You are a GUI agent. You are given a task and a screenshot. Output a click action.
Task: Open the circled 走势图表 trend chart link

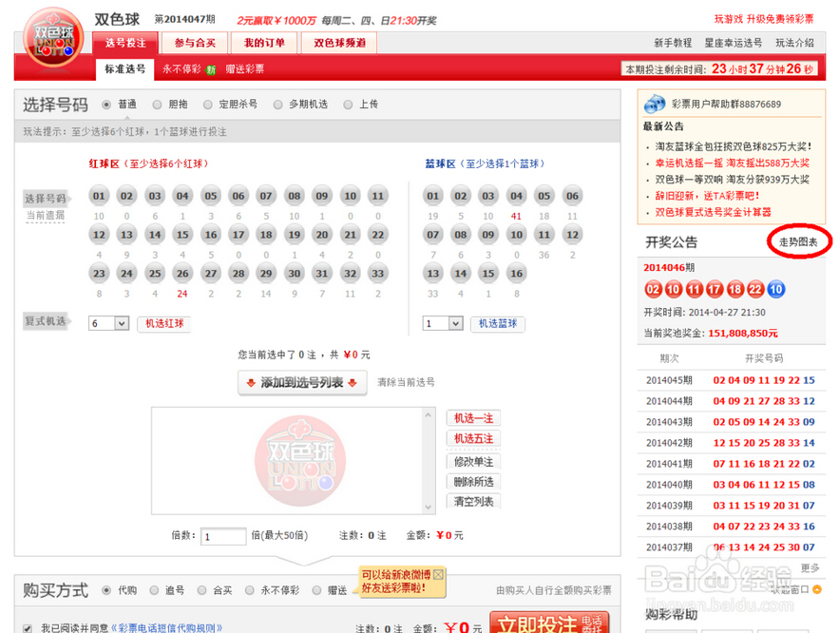799,242
